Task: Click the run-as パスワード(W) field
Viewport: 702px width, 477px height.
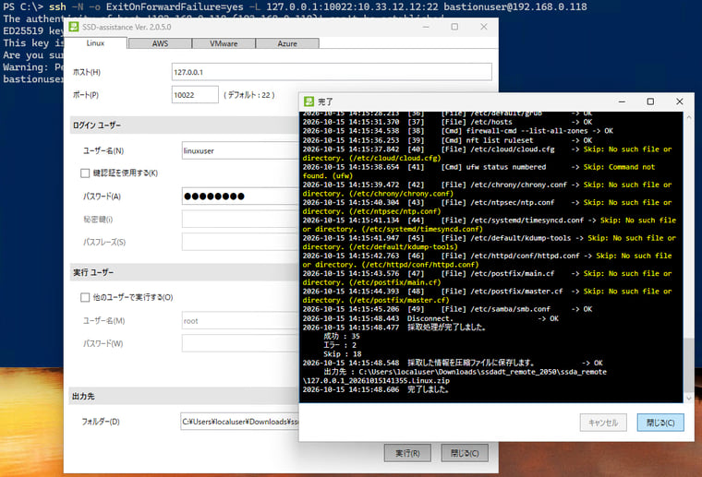Action: point(240,343)
